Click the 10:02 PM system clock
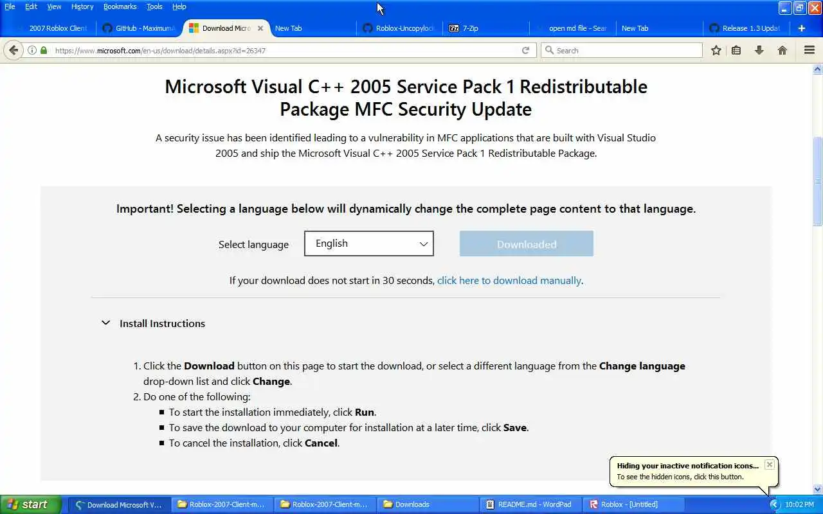 (x=799, y=504)
